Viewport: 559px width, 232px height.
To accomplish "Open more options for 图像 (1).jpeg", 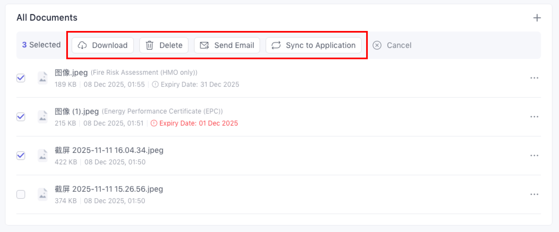I will (534, 117).
